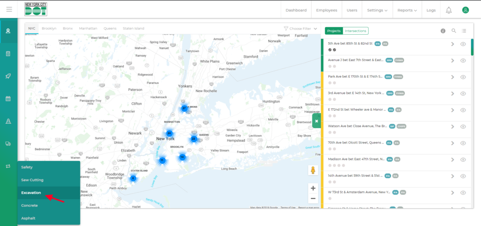Select Excavation from the sidebar submenu
The width and height of the screenshot is (481, 226).
[x=31, y=193]
